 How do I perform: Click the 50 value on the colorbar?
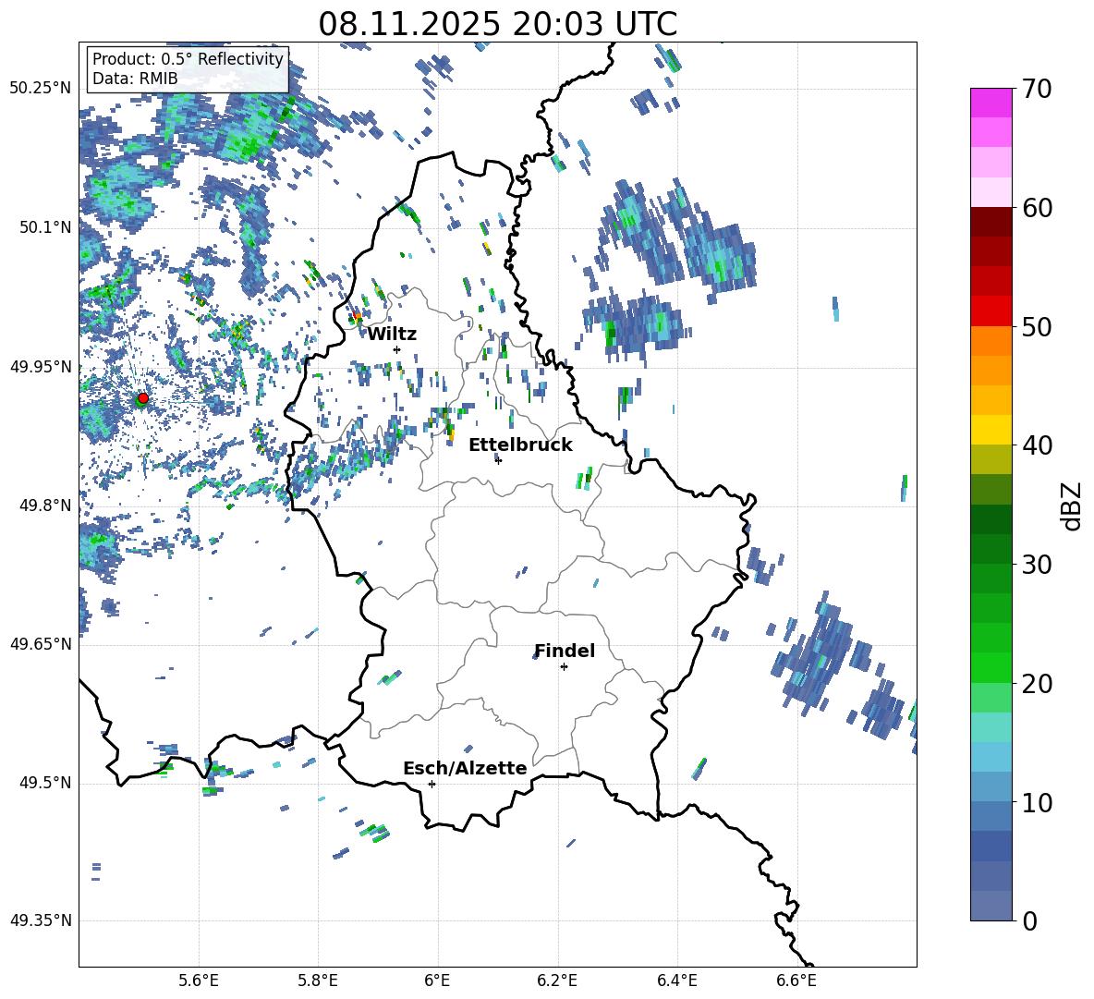(x=1036, y=326)
